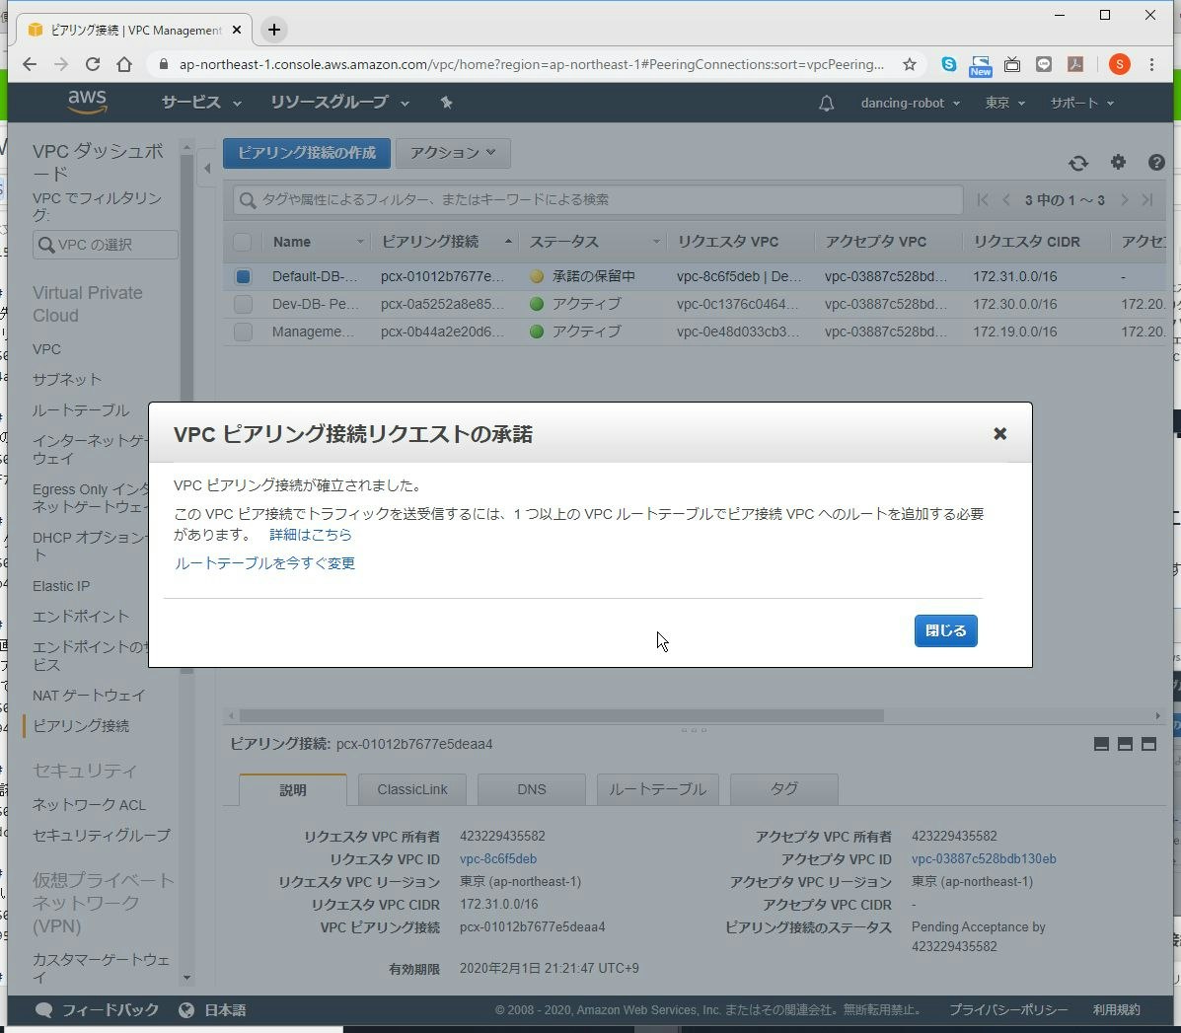Click ルートテーブルを今すぐ変更 link
1181x1033 pixels.
tap(264, 563)
